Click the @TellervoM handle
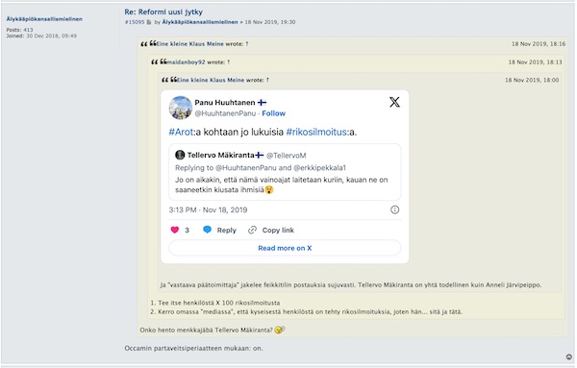This screenshot has height=368, width=577. click(x=286, y=156)
